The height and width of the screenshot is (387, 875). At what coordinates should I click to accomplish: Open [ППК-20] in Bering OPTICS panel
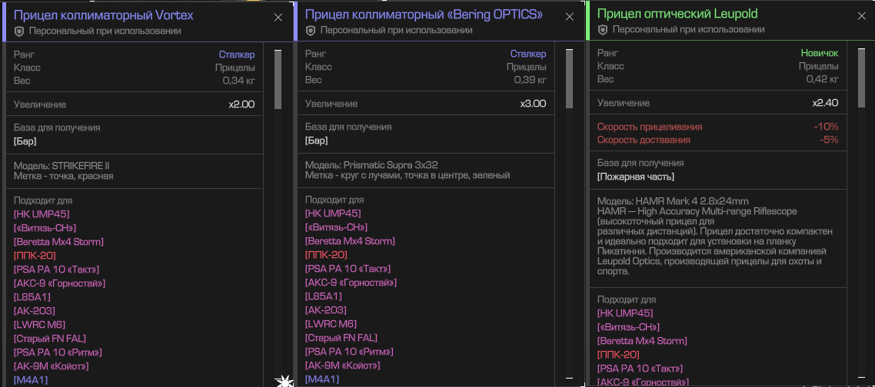click(x=326, y=255)
